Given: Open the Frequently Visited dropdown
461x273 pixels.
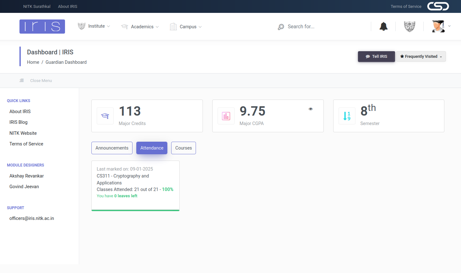Looking at the screenshot, I should click(421, 57).
